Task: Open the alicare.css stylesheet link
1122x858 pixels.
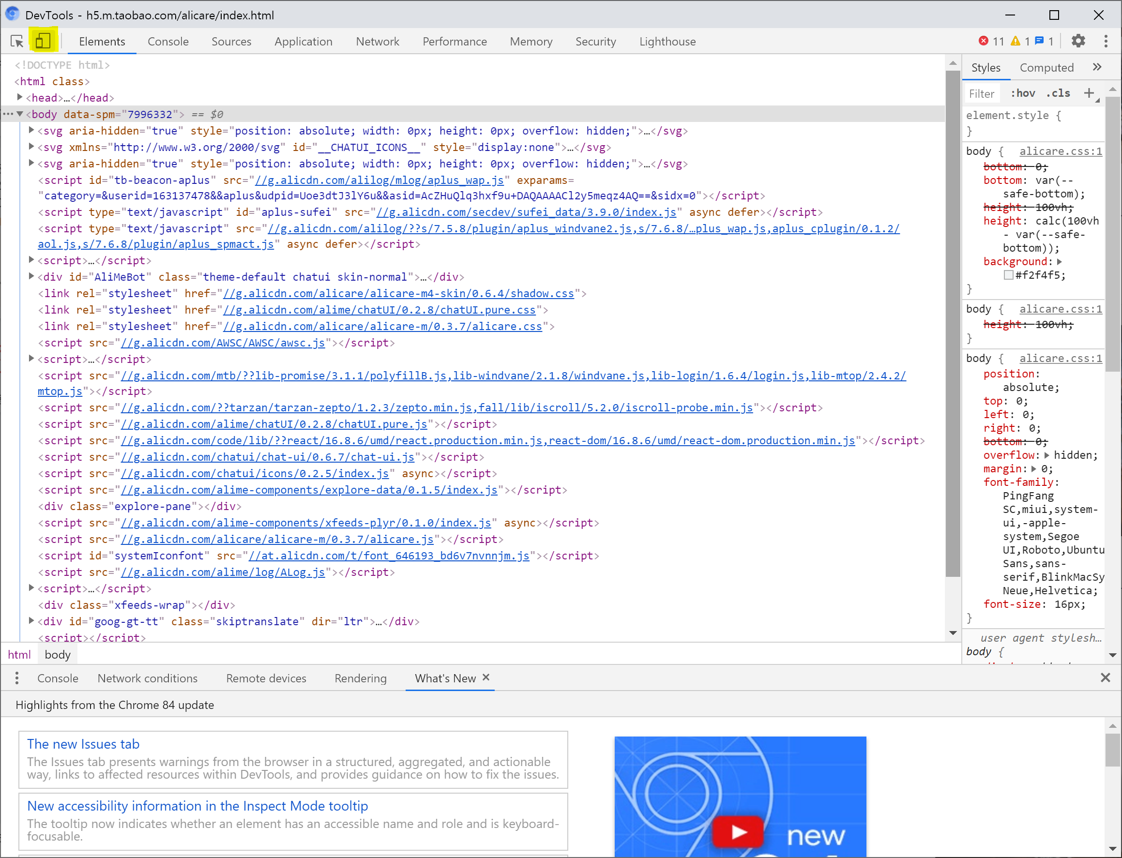Action: coord(1060,151)
